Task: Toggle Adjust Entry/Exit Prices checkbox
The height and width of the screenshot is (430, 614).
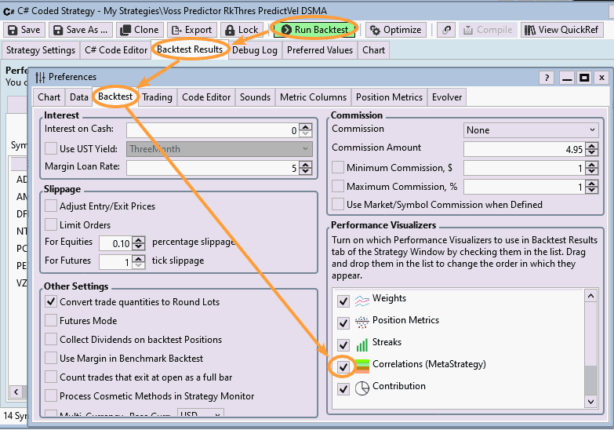Action: (51, 206)
